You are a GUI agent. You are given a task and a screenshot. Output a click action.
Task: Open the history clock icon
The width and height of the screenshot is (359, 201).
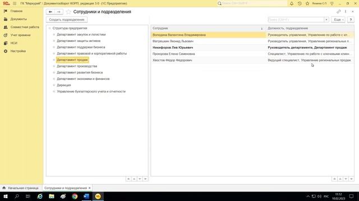click(x=300, y=3)
